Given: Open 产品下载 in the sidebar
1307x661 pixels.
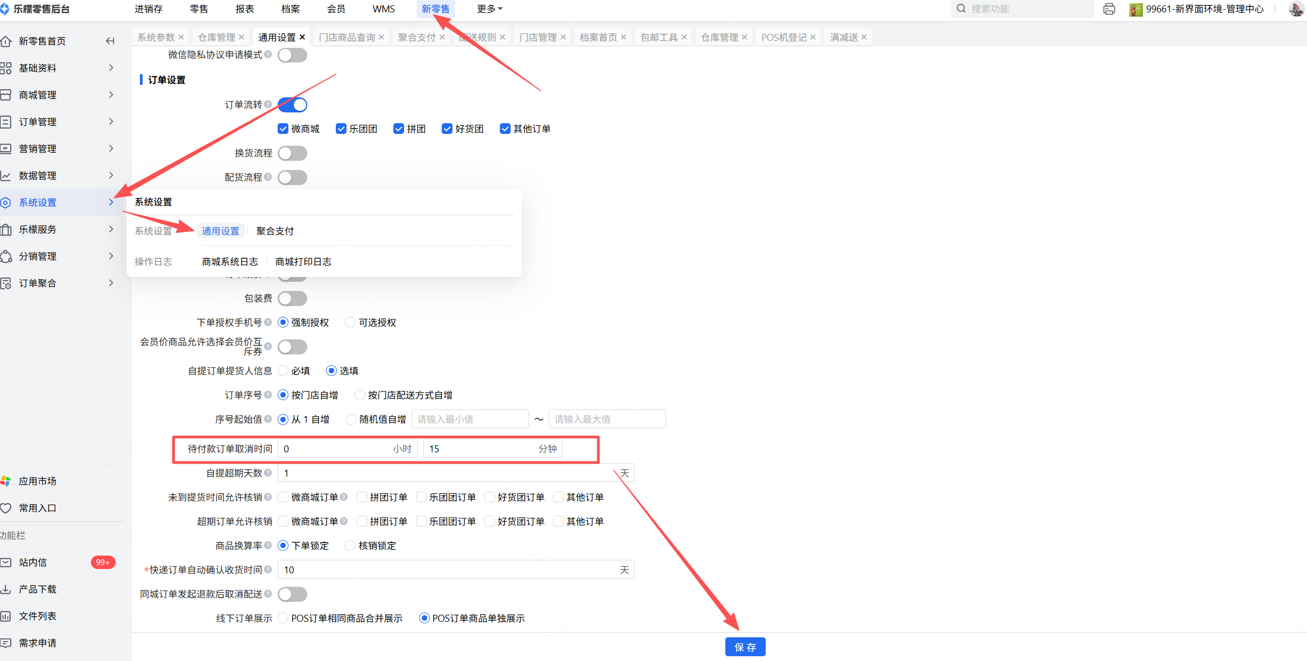Looking at the screenshot, I should coord(37,589).
